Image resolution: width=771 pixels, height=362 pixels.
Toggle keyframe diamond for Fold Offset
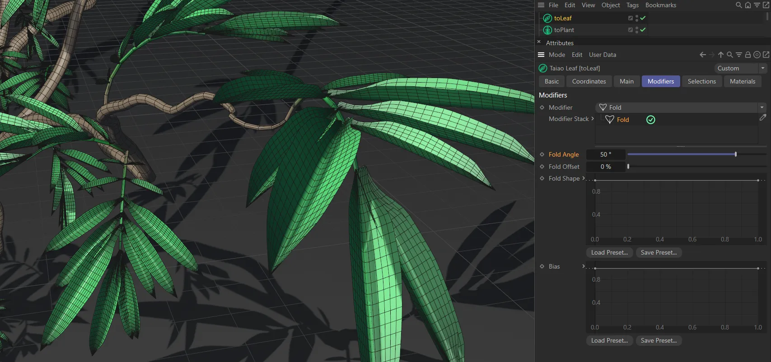point(542,167)
